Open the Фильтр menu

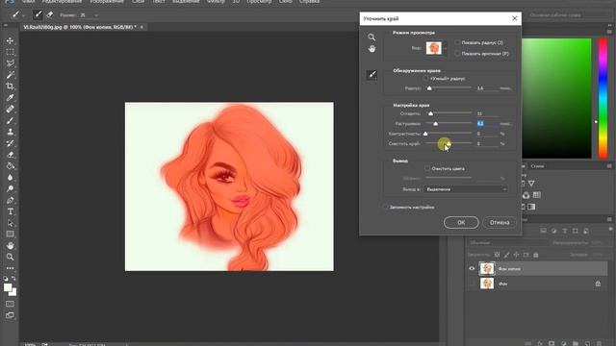[x=216, y=2]
